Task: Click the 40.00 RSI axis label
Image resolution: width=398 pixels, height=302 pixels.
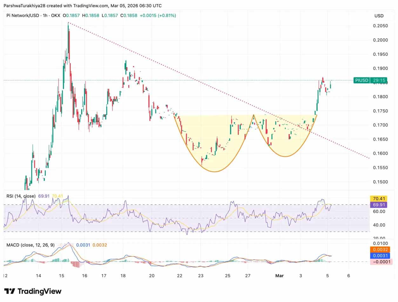Action: click(379, 225)
